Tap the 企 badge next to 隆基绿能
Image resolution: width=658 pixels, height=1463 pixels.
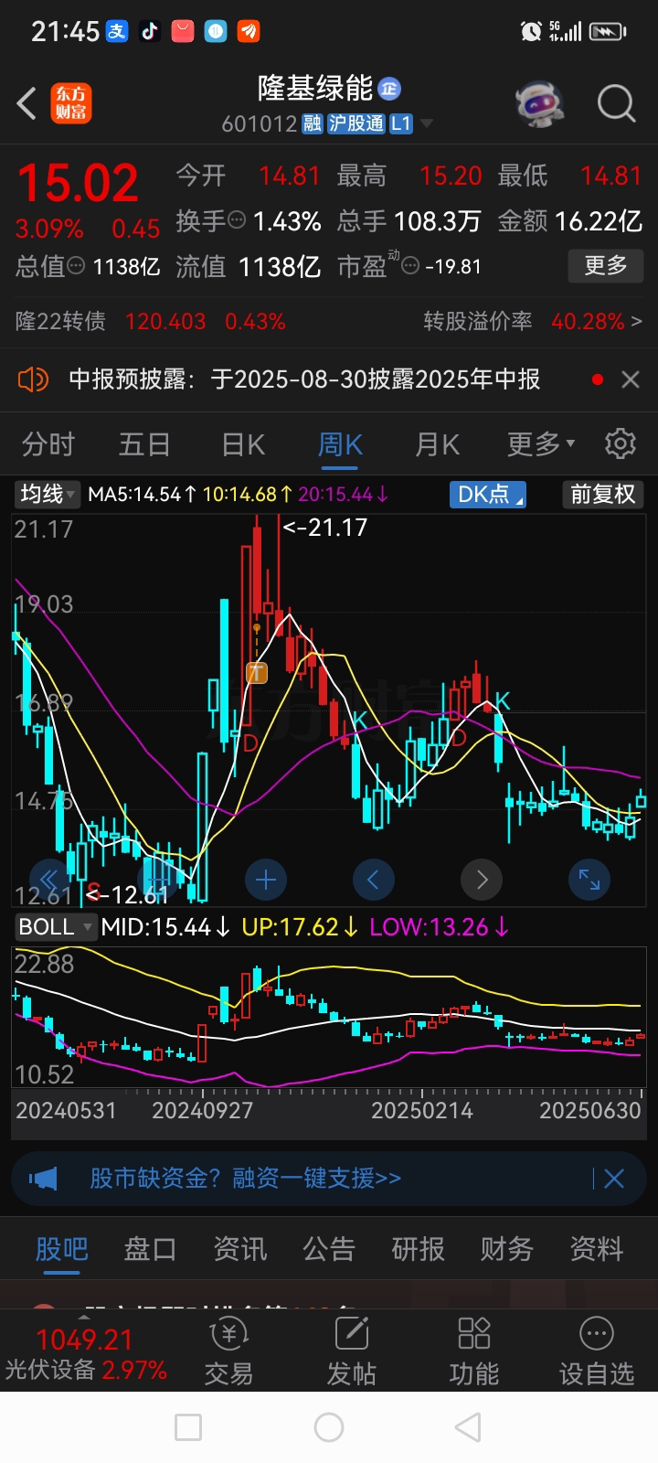point(389,89)
